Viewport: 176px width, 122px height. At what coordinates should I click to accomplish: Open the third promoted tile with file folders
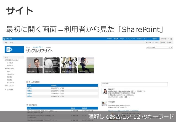(x=69, y=65)
